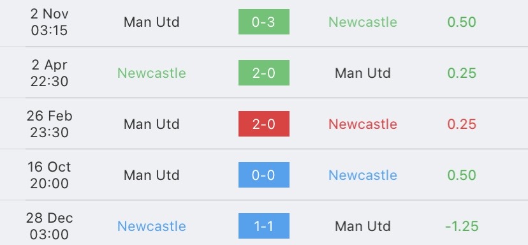Screen dimensions: 528x245
Task: Click the 28 Dec 03:00 date cell
Action: (50, 226)
